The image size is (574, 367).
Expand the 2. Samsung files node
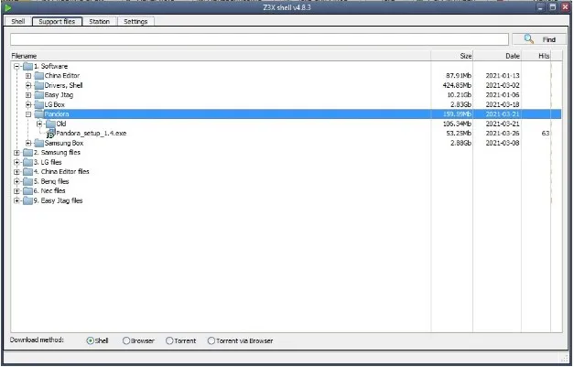point(16,153)
